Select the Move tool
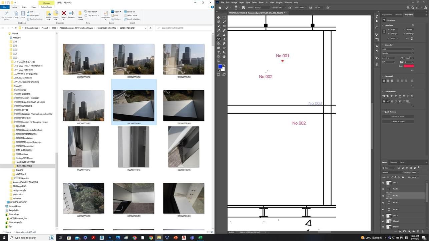The image size is (429, 241). (219, 17)
